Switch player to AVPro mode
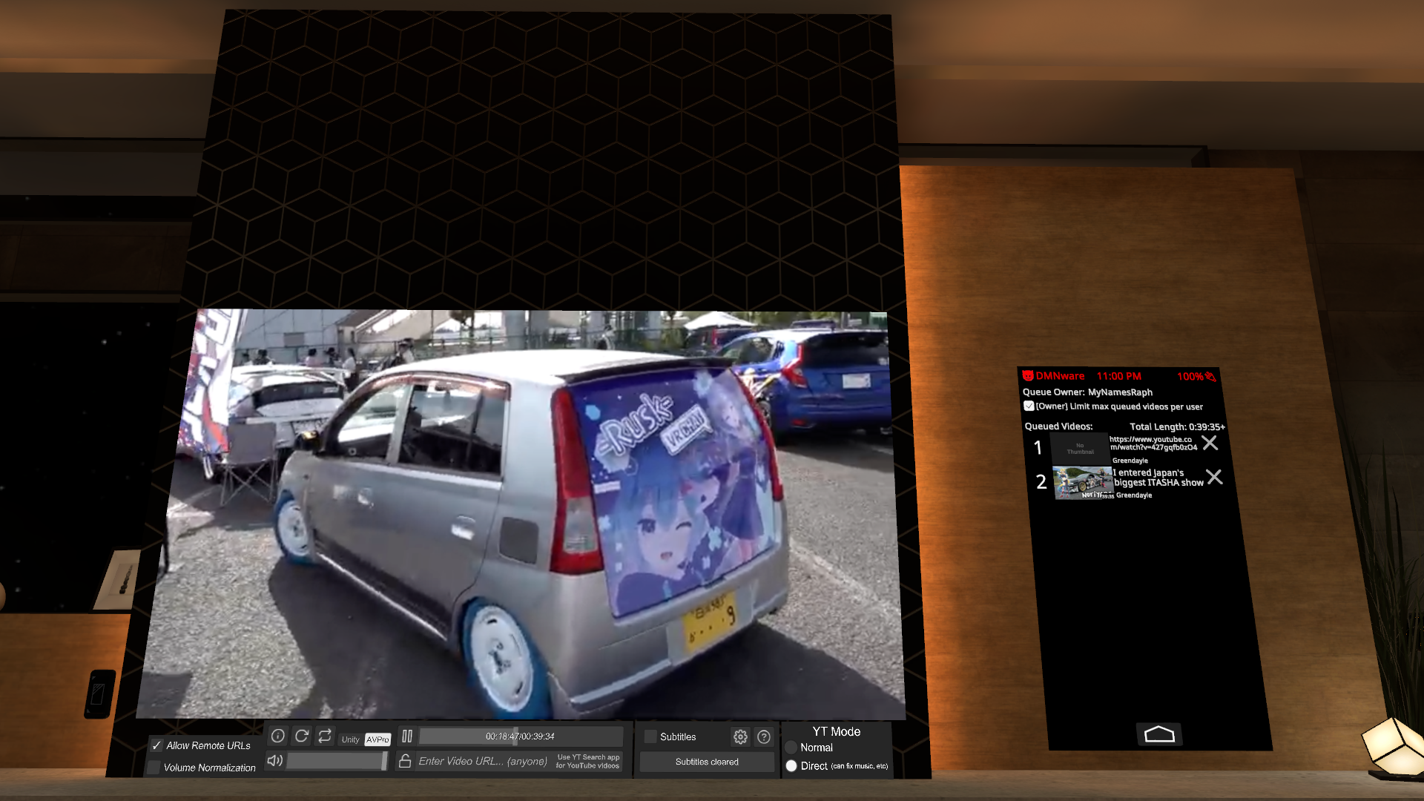 [378, 739]
